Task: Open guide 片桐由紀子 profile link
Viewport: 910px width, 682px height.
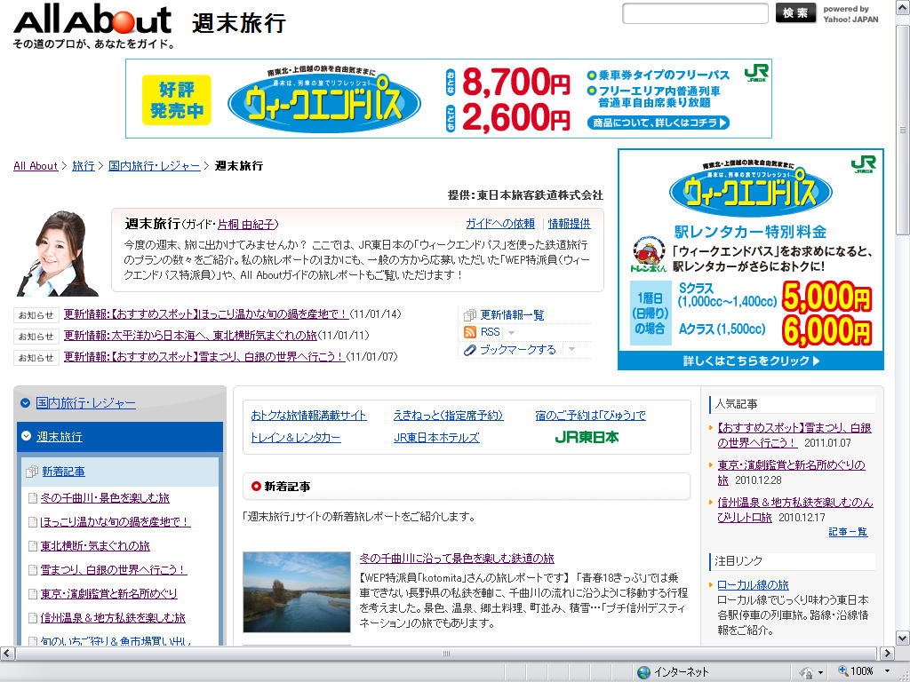Action: point(245,225)
